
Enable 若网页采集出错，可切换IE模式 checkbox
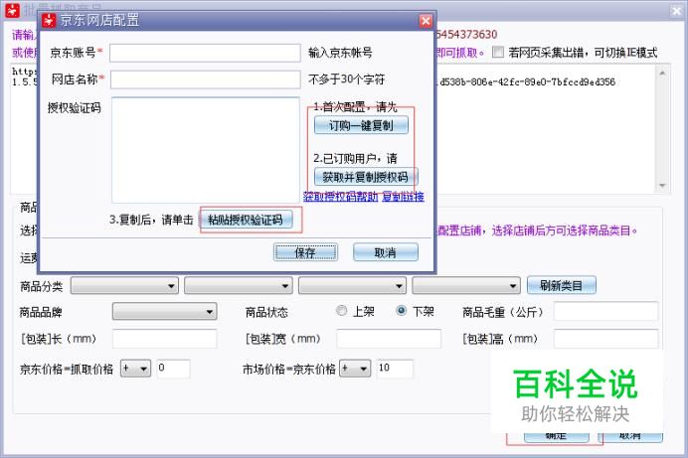(497, 52)
